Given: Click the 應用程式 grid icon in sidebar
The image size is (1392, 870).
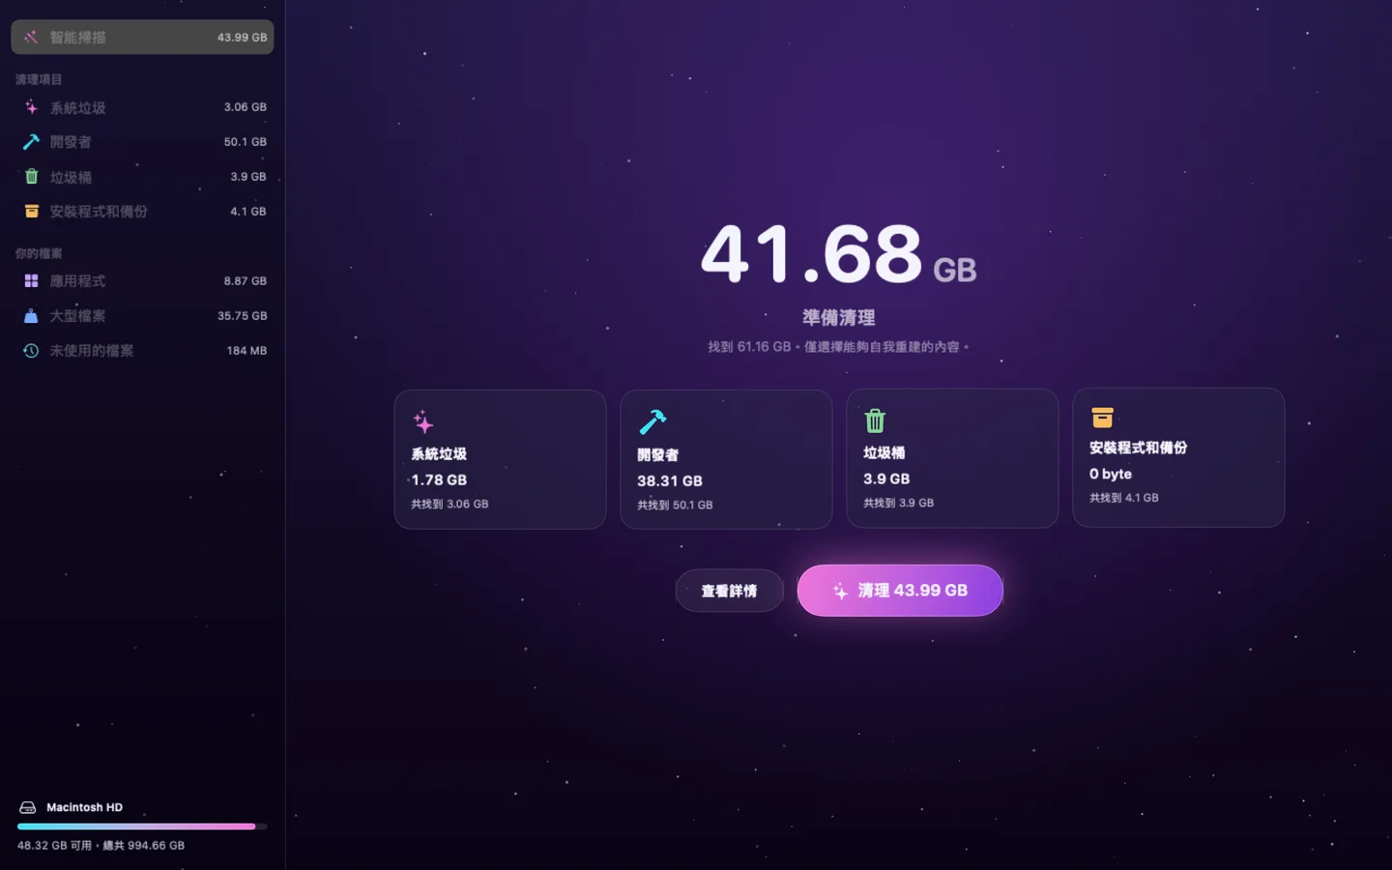Looking at the screenshot, I should coord(31,281).
